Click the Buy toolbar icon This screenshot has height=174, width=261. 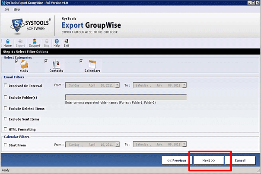tap(46, 42)
